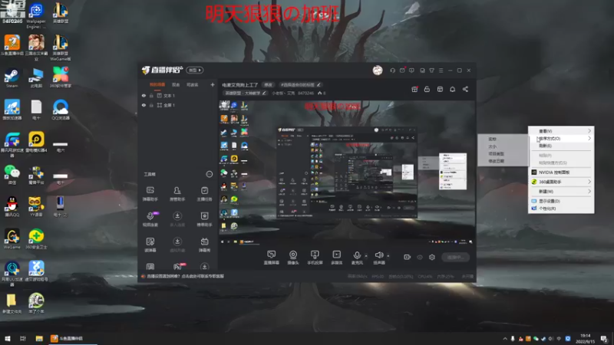Switch to the second scene tab
Image resolution: width=614 pixels, height=345 pixels.
(x=176, y=84)
